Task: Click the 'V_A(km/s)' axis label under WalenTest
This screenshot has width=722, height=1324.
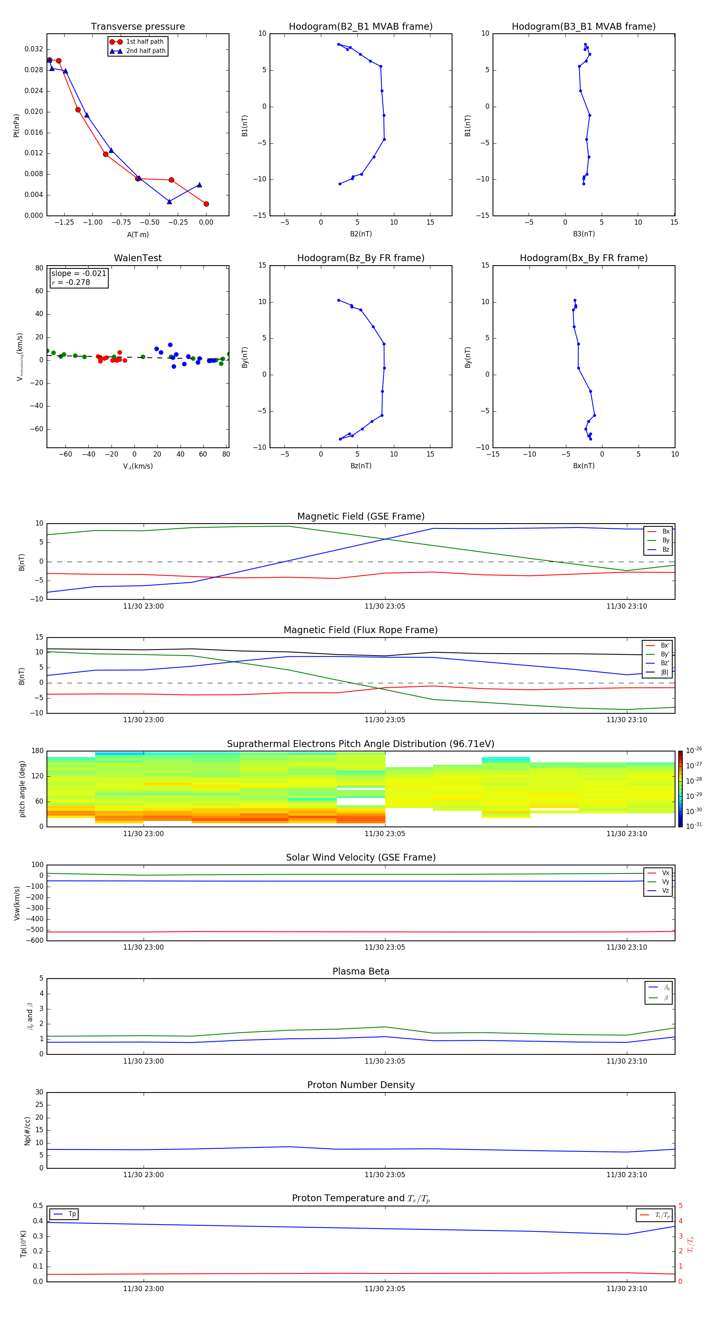Action: 138,466
